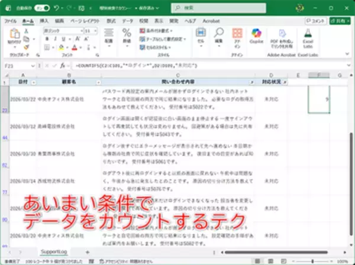
Task: Open the font name dropdown
Action: tap(81, 31)
